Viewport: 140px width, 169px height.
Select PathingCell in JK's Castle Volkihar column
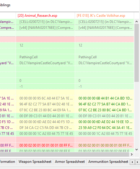[x=104, y=57]
